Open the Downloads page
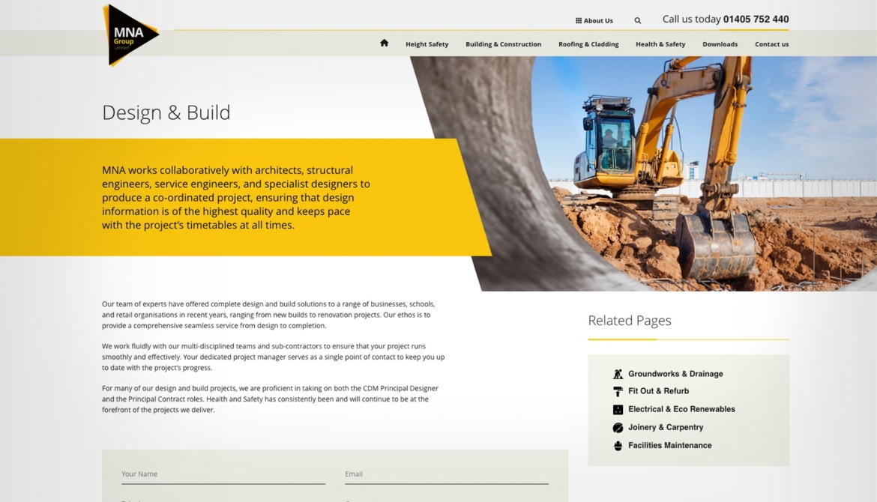The image size is (877, 502). tap(720, 44)
